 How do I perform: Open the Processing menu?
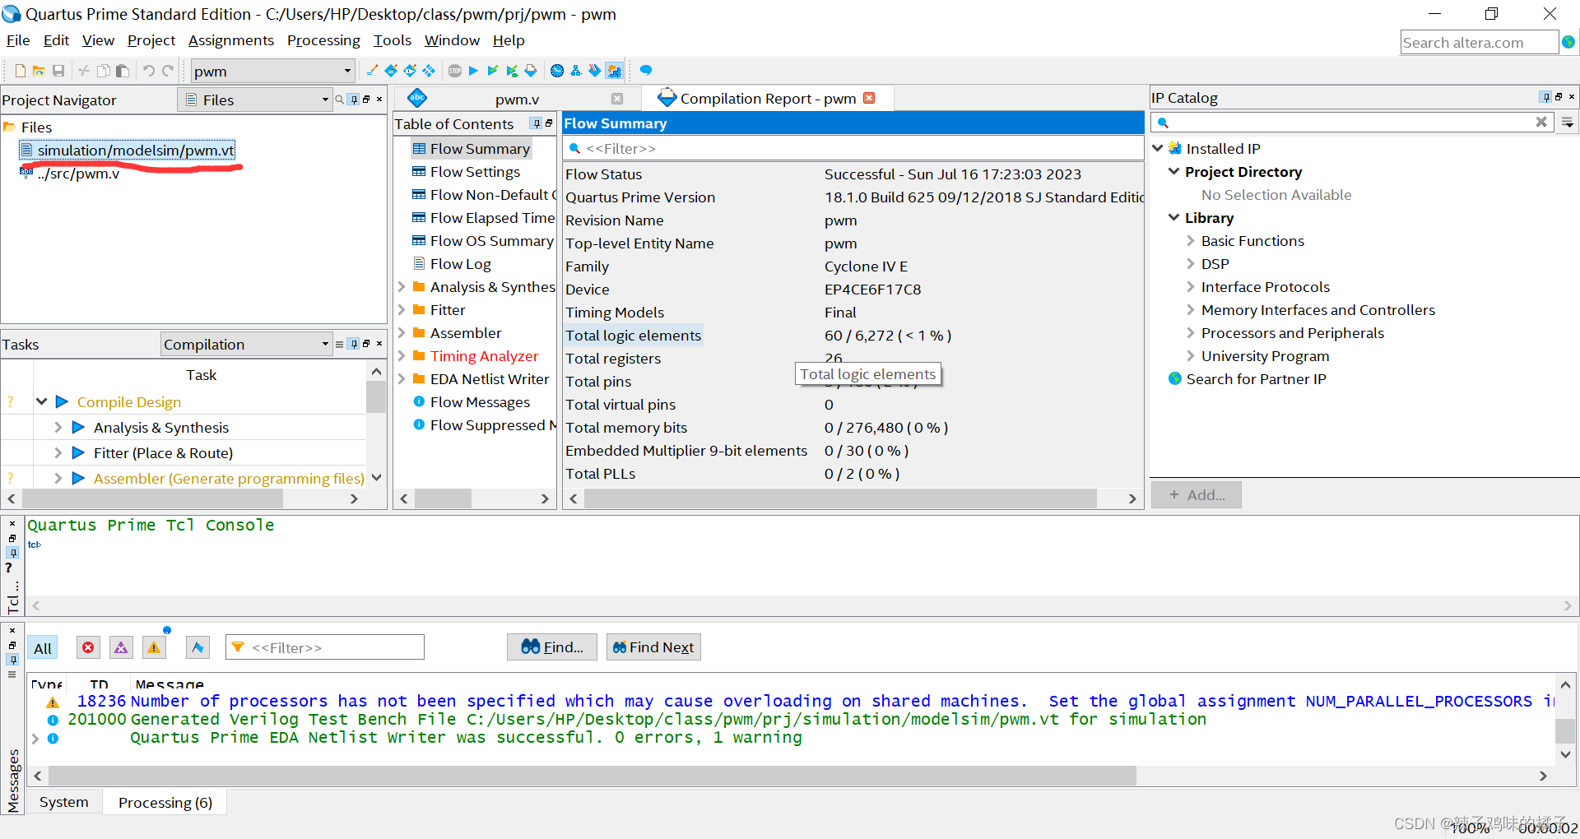[323, 40]
